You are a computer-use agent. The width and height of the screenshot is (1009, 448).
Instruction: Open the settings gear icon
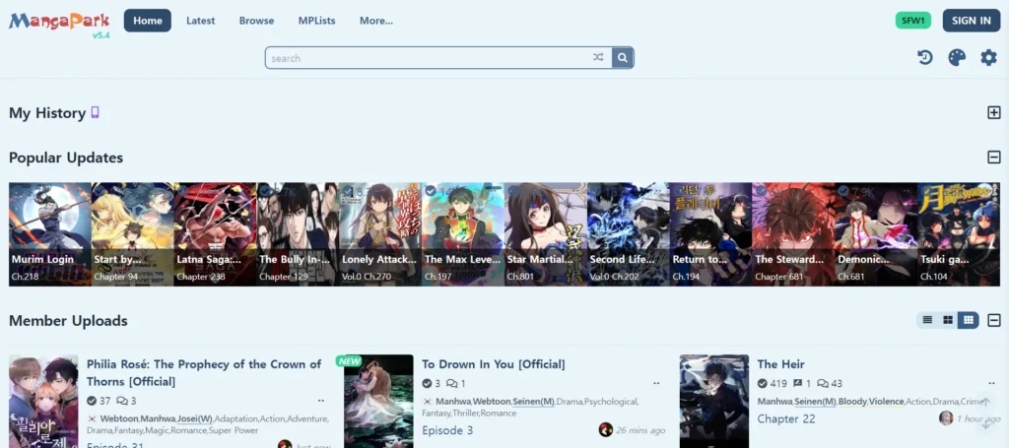tap(988, 58)
